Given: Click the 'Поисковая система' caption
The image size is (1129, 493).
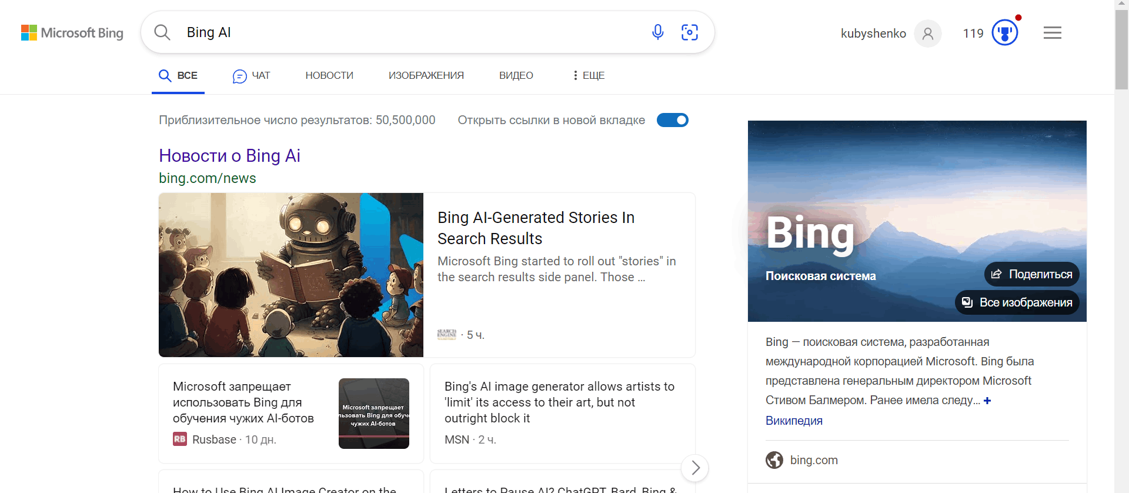Looking at the screenshot, I should click(x=821, y=276).
